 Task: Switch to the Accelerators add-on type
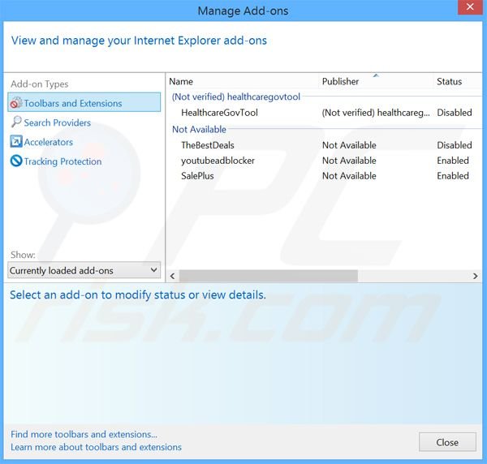pos(49,142)
